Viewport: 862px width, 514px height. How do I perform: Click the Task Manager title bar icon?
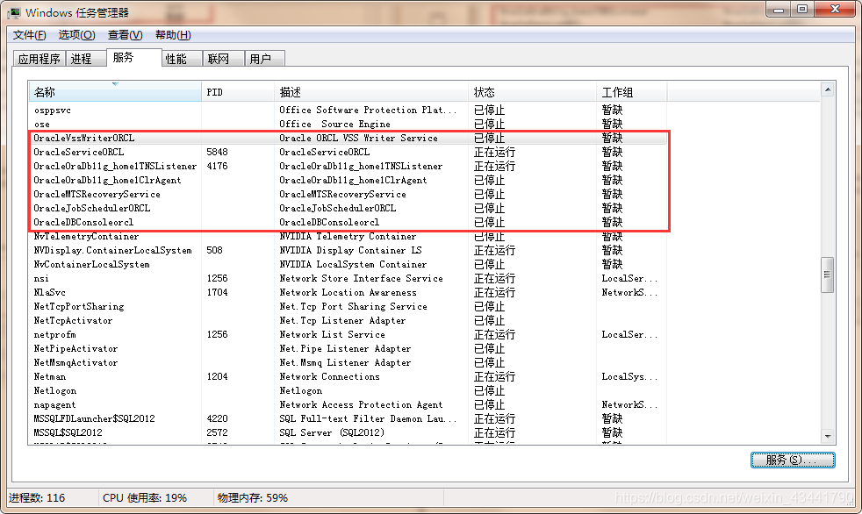pos(14,12)
